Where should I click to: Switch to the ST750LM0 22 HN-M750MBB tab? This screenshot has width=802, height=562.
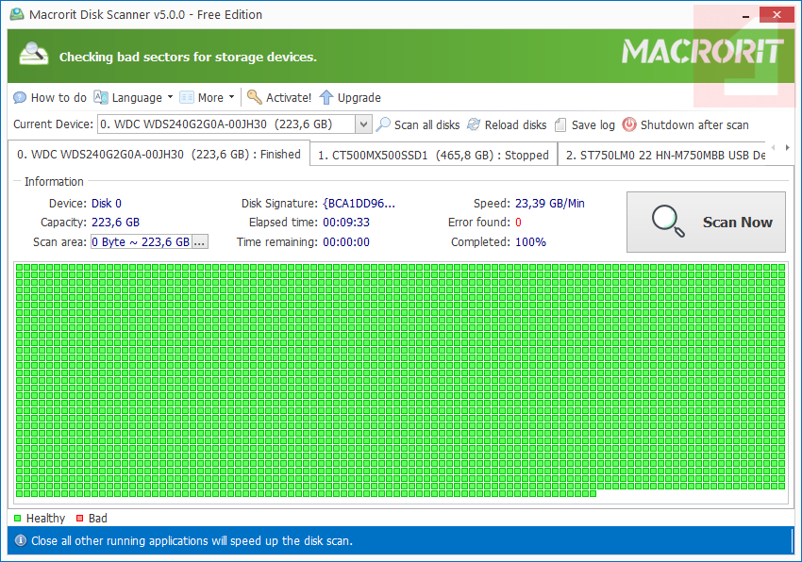click(663, 155)
